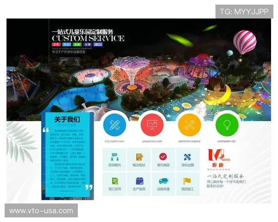Click the 关于我们 about us heading

click(x=67, y=119)
